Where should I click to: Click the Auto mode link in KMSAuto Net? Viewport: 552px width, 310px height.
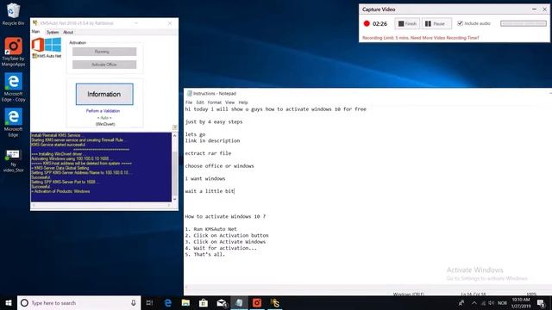coord(104,118)
